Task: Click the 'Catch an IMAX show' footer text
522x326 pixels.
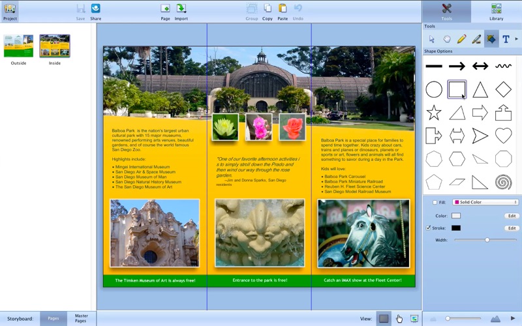Action: point(363,280)
